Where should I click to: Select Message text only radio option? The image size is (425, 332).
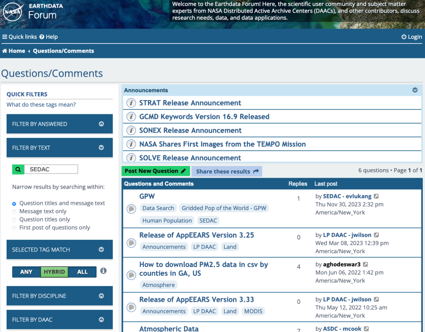point(14,212)
